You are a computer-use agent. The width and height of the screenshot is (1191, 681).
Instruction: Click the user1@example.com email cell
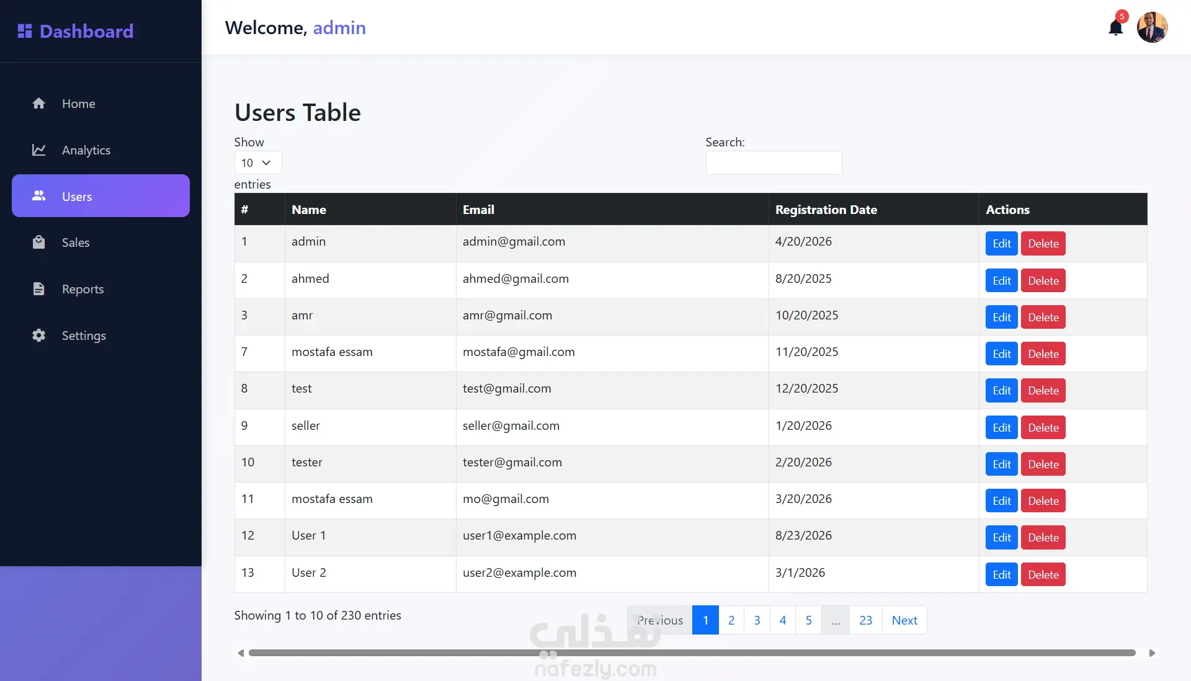point(612,537)
